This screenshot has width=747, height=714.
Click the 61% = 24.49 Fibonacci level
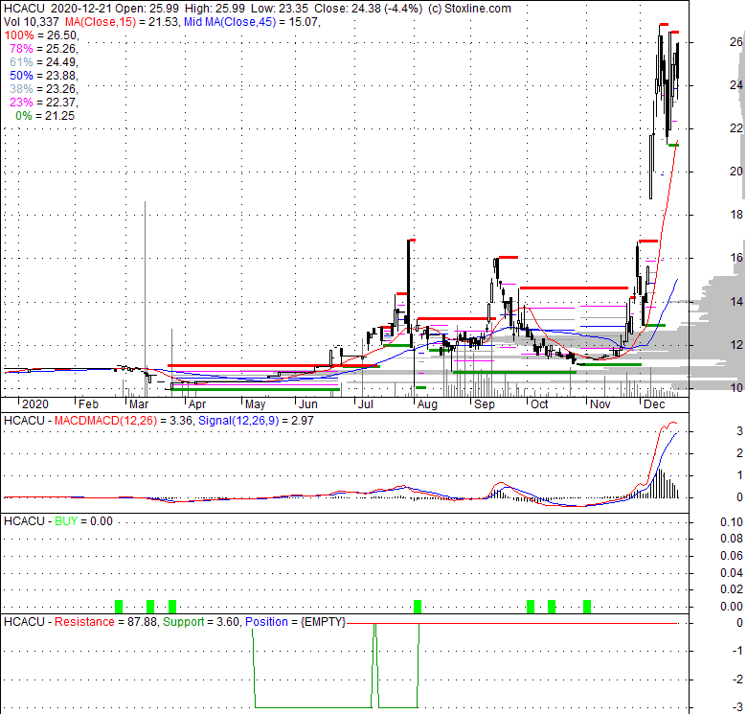tap(44, 62)
